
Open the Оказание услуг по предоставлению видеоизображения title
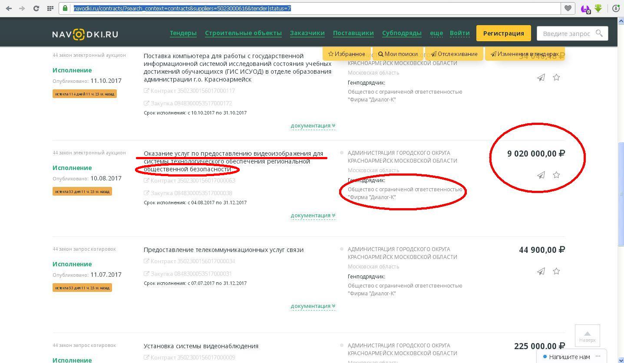coord(234,161)
